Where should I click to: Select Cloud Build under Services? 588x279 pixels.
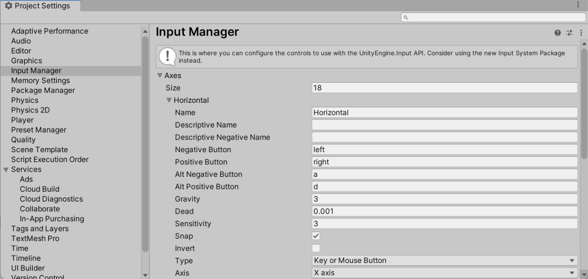(39, 189)
